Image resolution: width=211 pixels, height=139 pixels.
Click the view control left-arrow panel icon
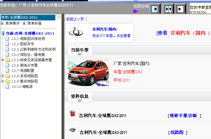pyautogui.click(x=180, y=9)
